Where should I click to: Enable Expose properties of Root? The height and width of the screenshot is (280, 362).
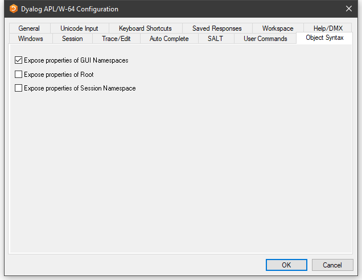(19, 75)
